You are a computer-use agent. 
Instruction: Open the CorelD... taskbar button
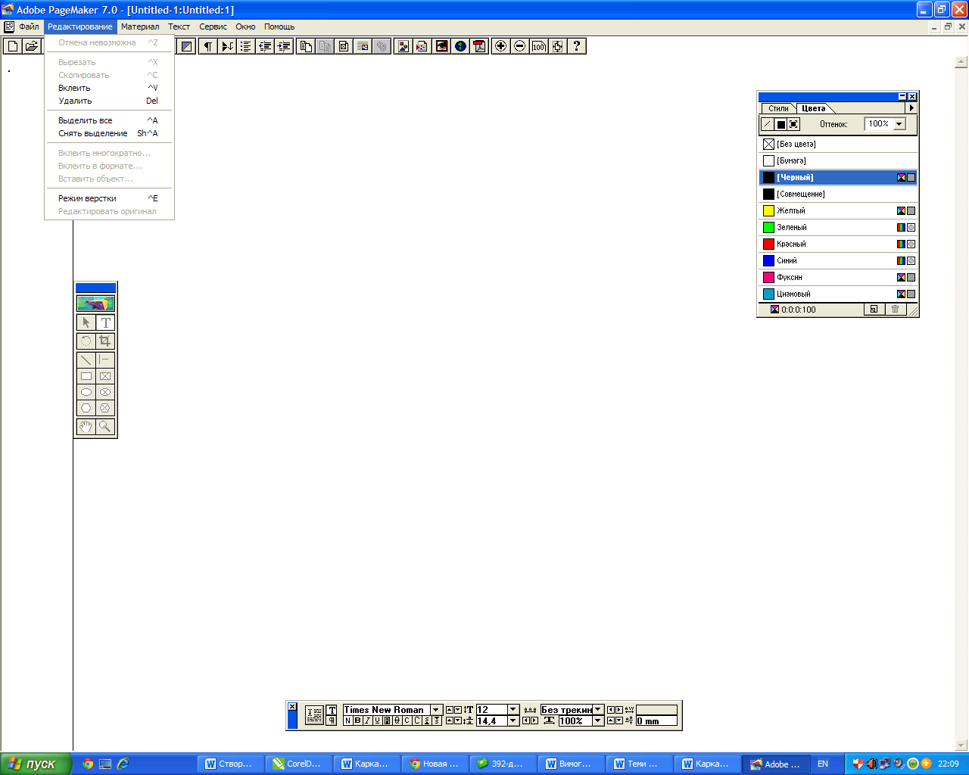pyautogui.click(x=298, y=764)
